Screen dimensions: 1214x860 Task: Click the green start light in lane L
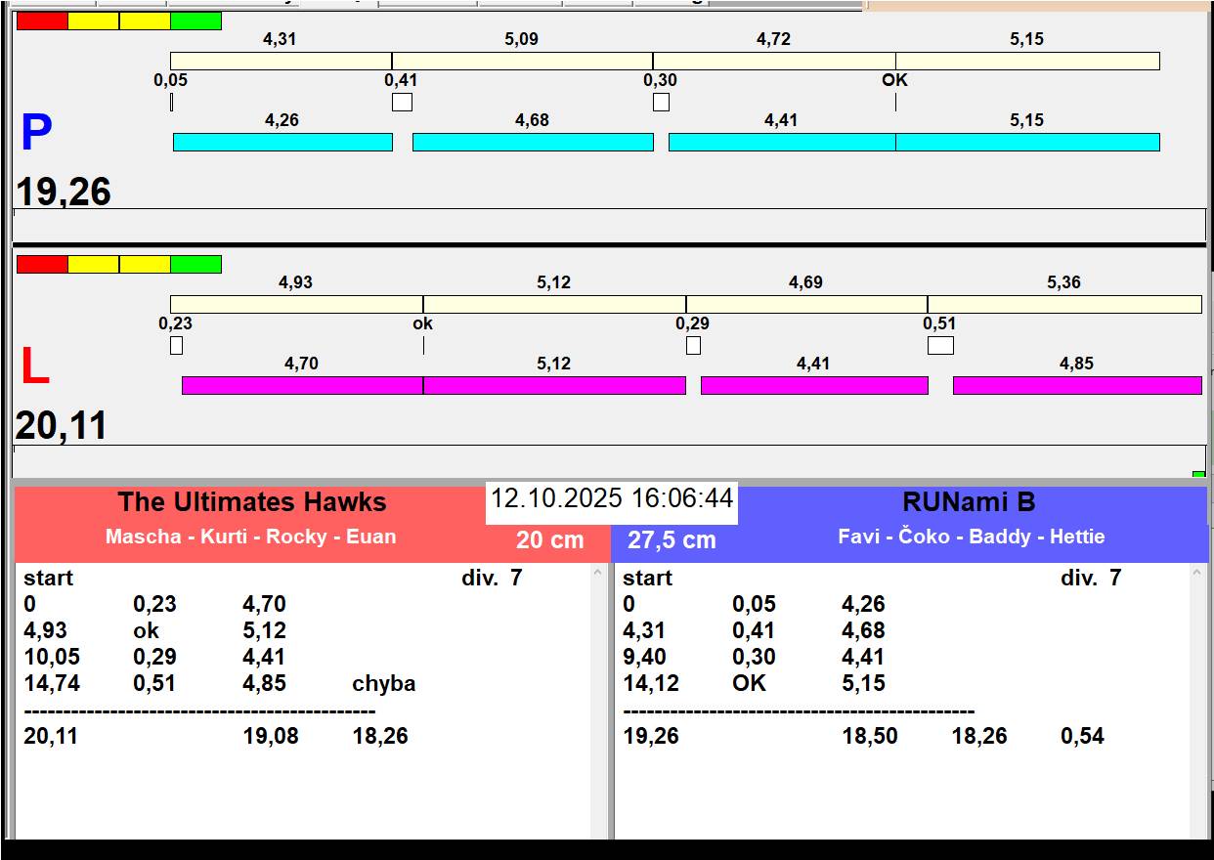pos(195,264)
